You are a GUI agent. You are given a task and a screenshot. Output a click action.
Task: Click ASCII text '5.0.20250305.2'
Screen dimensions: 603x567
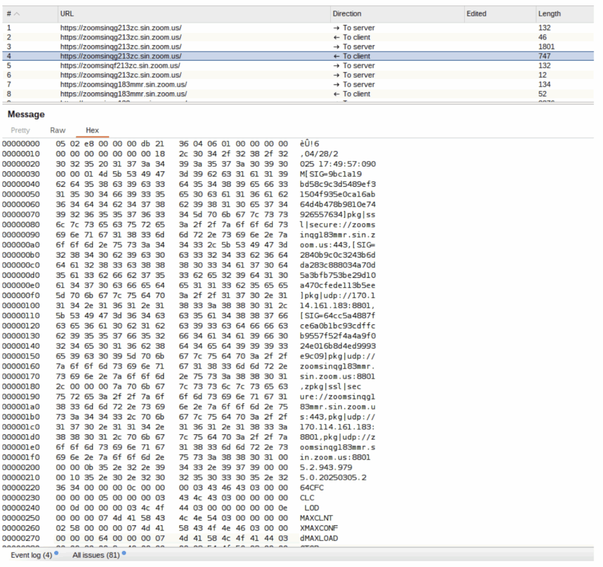(333, 478)
